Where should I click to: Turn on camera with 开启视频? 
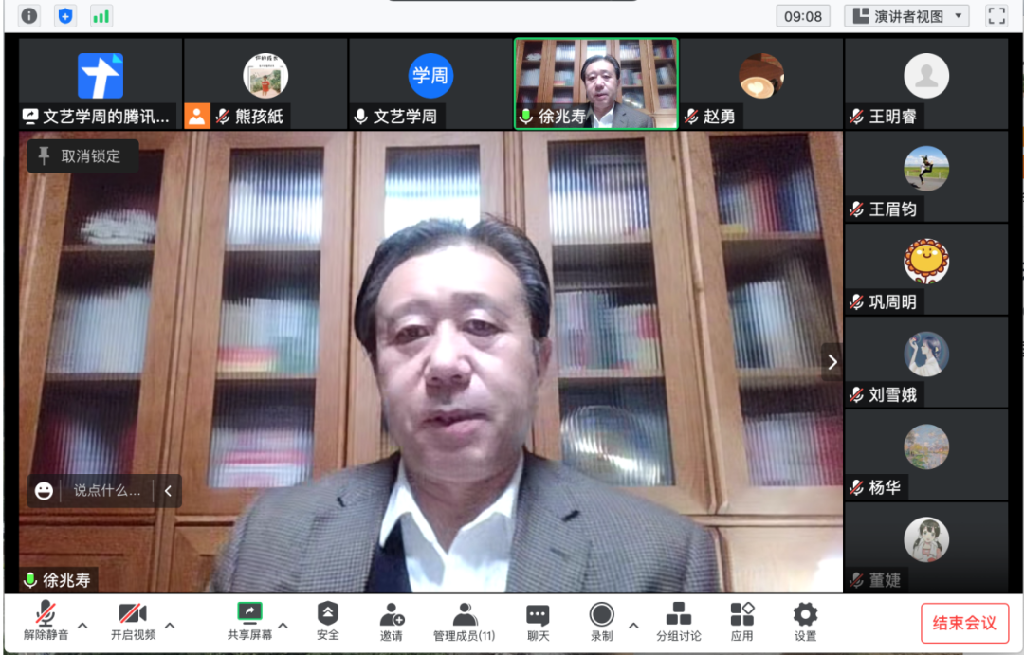coord(133,621)
